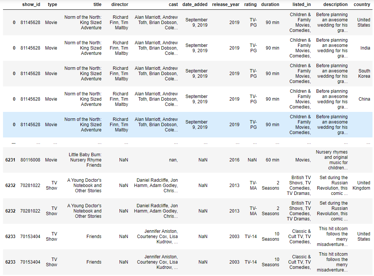Select the South Korea country cell
This screenshot has width=374, height=276.
click(x=364, y=73)
